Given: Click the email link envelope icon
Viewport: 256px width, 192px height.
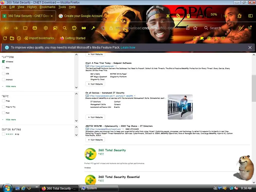Looking at the screenshot, I should (x=35, y=28).
